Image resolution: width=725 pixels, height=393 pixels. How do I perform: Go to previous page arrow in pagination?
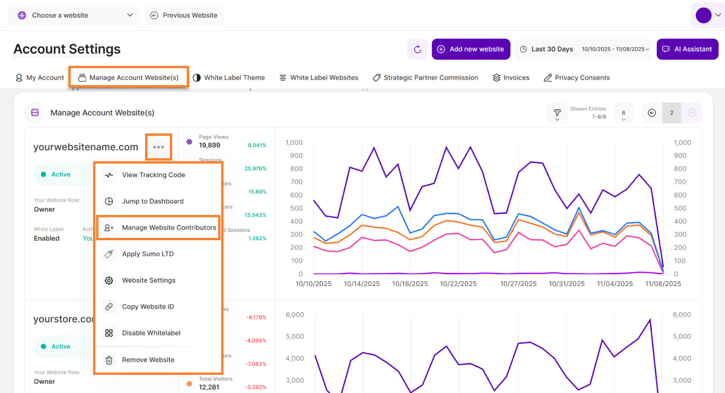[652, 113]
